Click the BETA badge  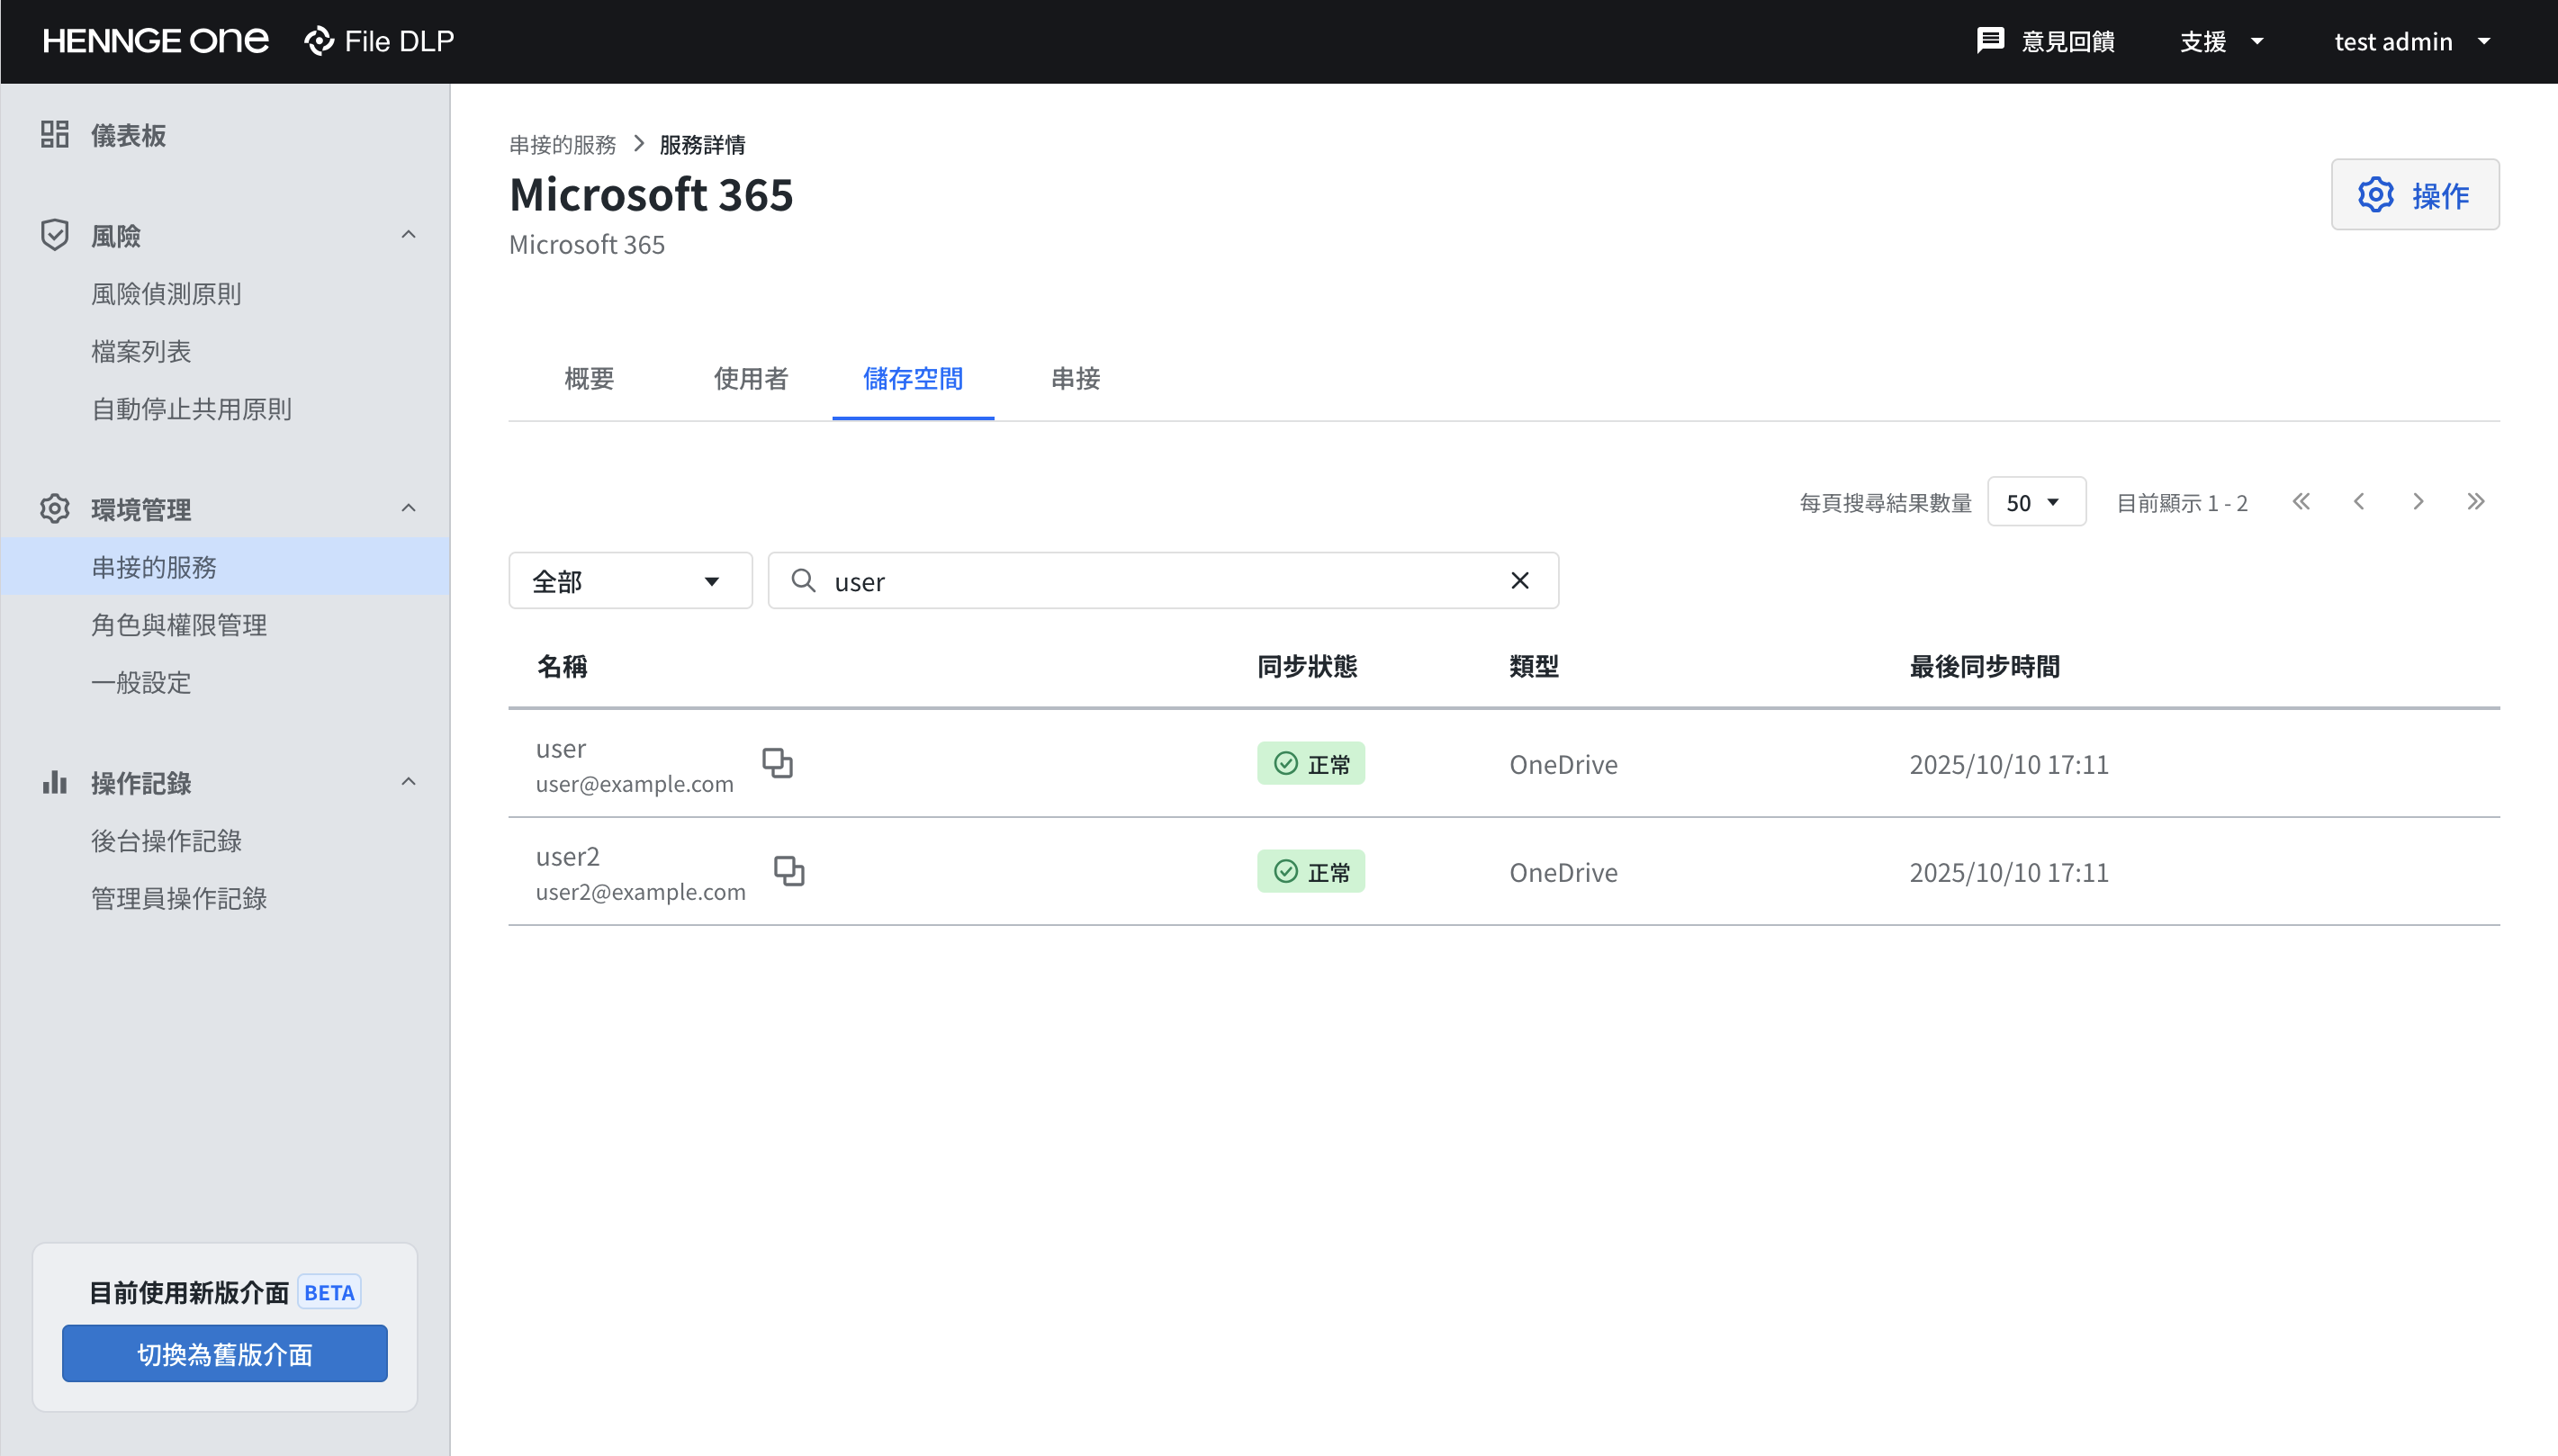tap(329, 1293)
